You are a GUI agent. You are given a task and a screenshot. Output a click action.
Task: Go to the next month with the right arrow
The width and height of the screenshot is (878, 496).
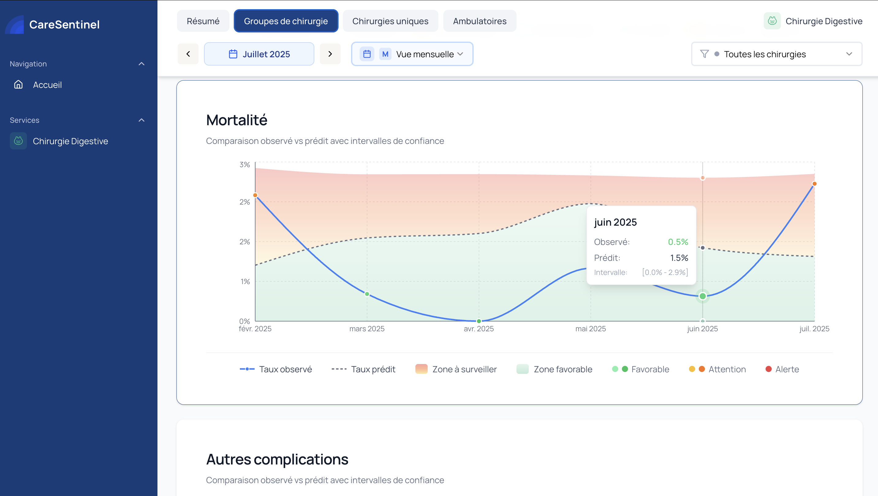click(330, 54)
